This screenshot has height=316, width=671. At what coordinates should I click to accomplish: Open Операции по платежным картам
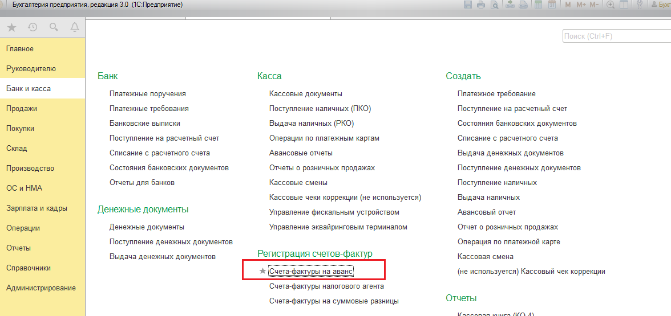coord(324,138)
